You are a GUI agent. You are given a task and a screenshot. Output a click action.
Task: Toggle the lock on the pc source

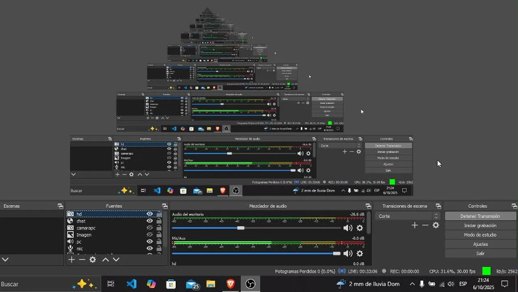(159, 241)
